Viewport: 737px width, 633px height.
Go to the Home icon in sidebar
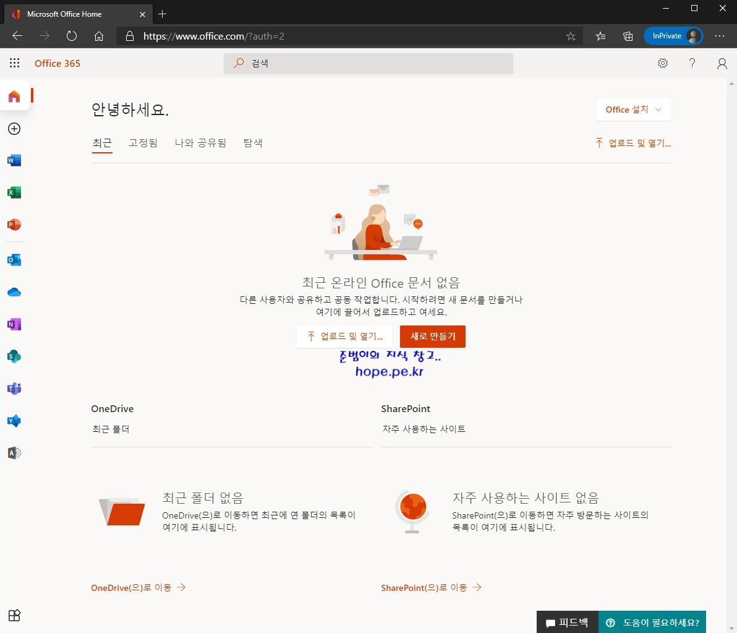(15, 97)
